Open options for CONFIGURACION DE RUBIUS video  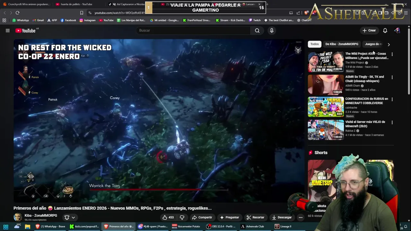tap(392, 99)
